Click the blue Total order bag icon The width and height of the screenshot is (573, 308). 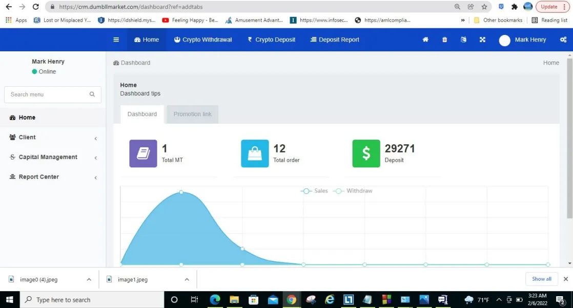[255, 153]
